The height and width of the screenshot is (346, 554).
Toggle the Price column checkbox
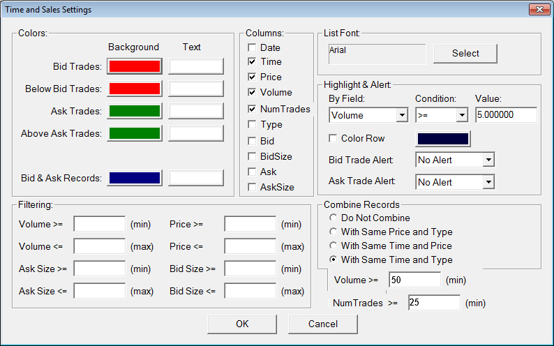click(x=252, y=77)
